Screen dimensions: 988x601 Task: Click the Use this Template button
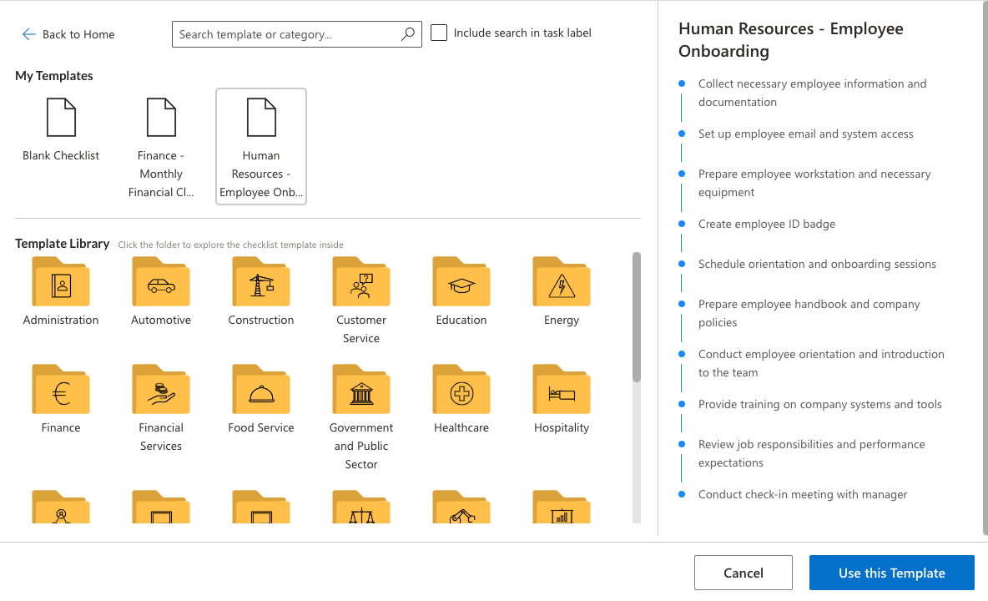tap(891, 573)
